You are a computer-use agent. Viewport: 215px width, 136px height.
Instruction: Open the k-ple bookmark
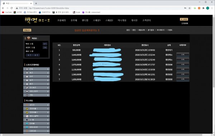[x=76, y=12]
